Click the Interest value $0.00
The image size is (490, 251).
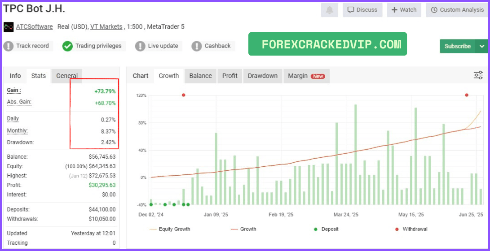(108, 195)
